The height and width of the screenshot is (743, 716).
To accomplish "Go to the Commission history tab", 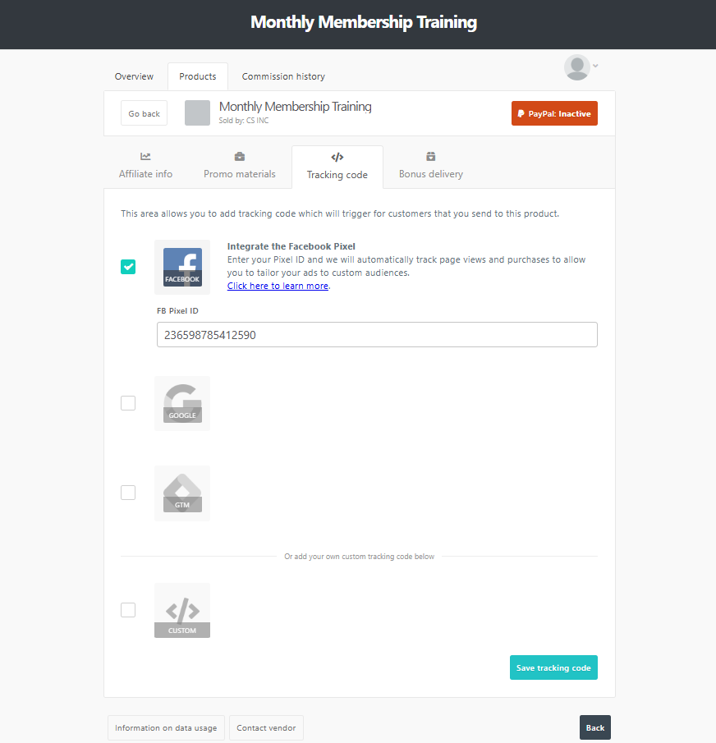I will (283, 76).
